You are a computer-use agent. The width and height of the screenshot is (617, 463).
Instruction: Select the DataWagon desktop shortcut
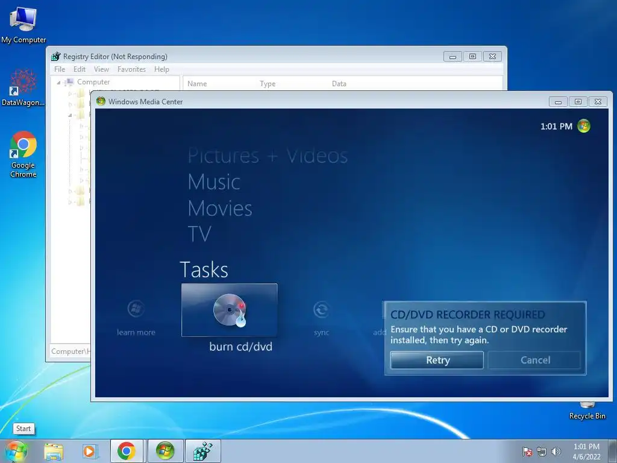(23, 87)
